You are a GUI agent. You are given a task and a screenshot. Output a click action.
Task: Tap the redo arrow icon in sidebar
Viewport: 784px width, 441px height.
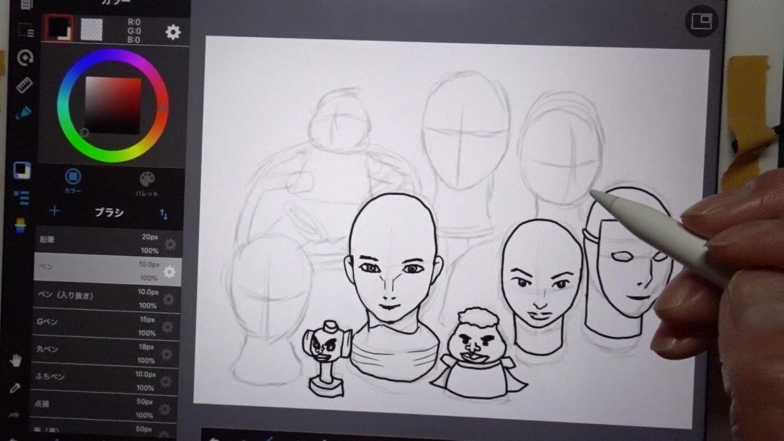[x=15, y=415]
